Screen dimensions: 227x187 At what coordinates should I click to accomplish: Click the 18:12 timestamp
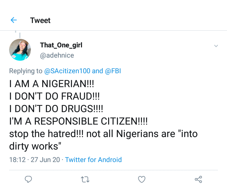point(17,160)
